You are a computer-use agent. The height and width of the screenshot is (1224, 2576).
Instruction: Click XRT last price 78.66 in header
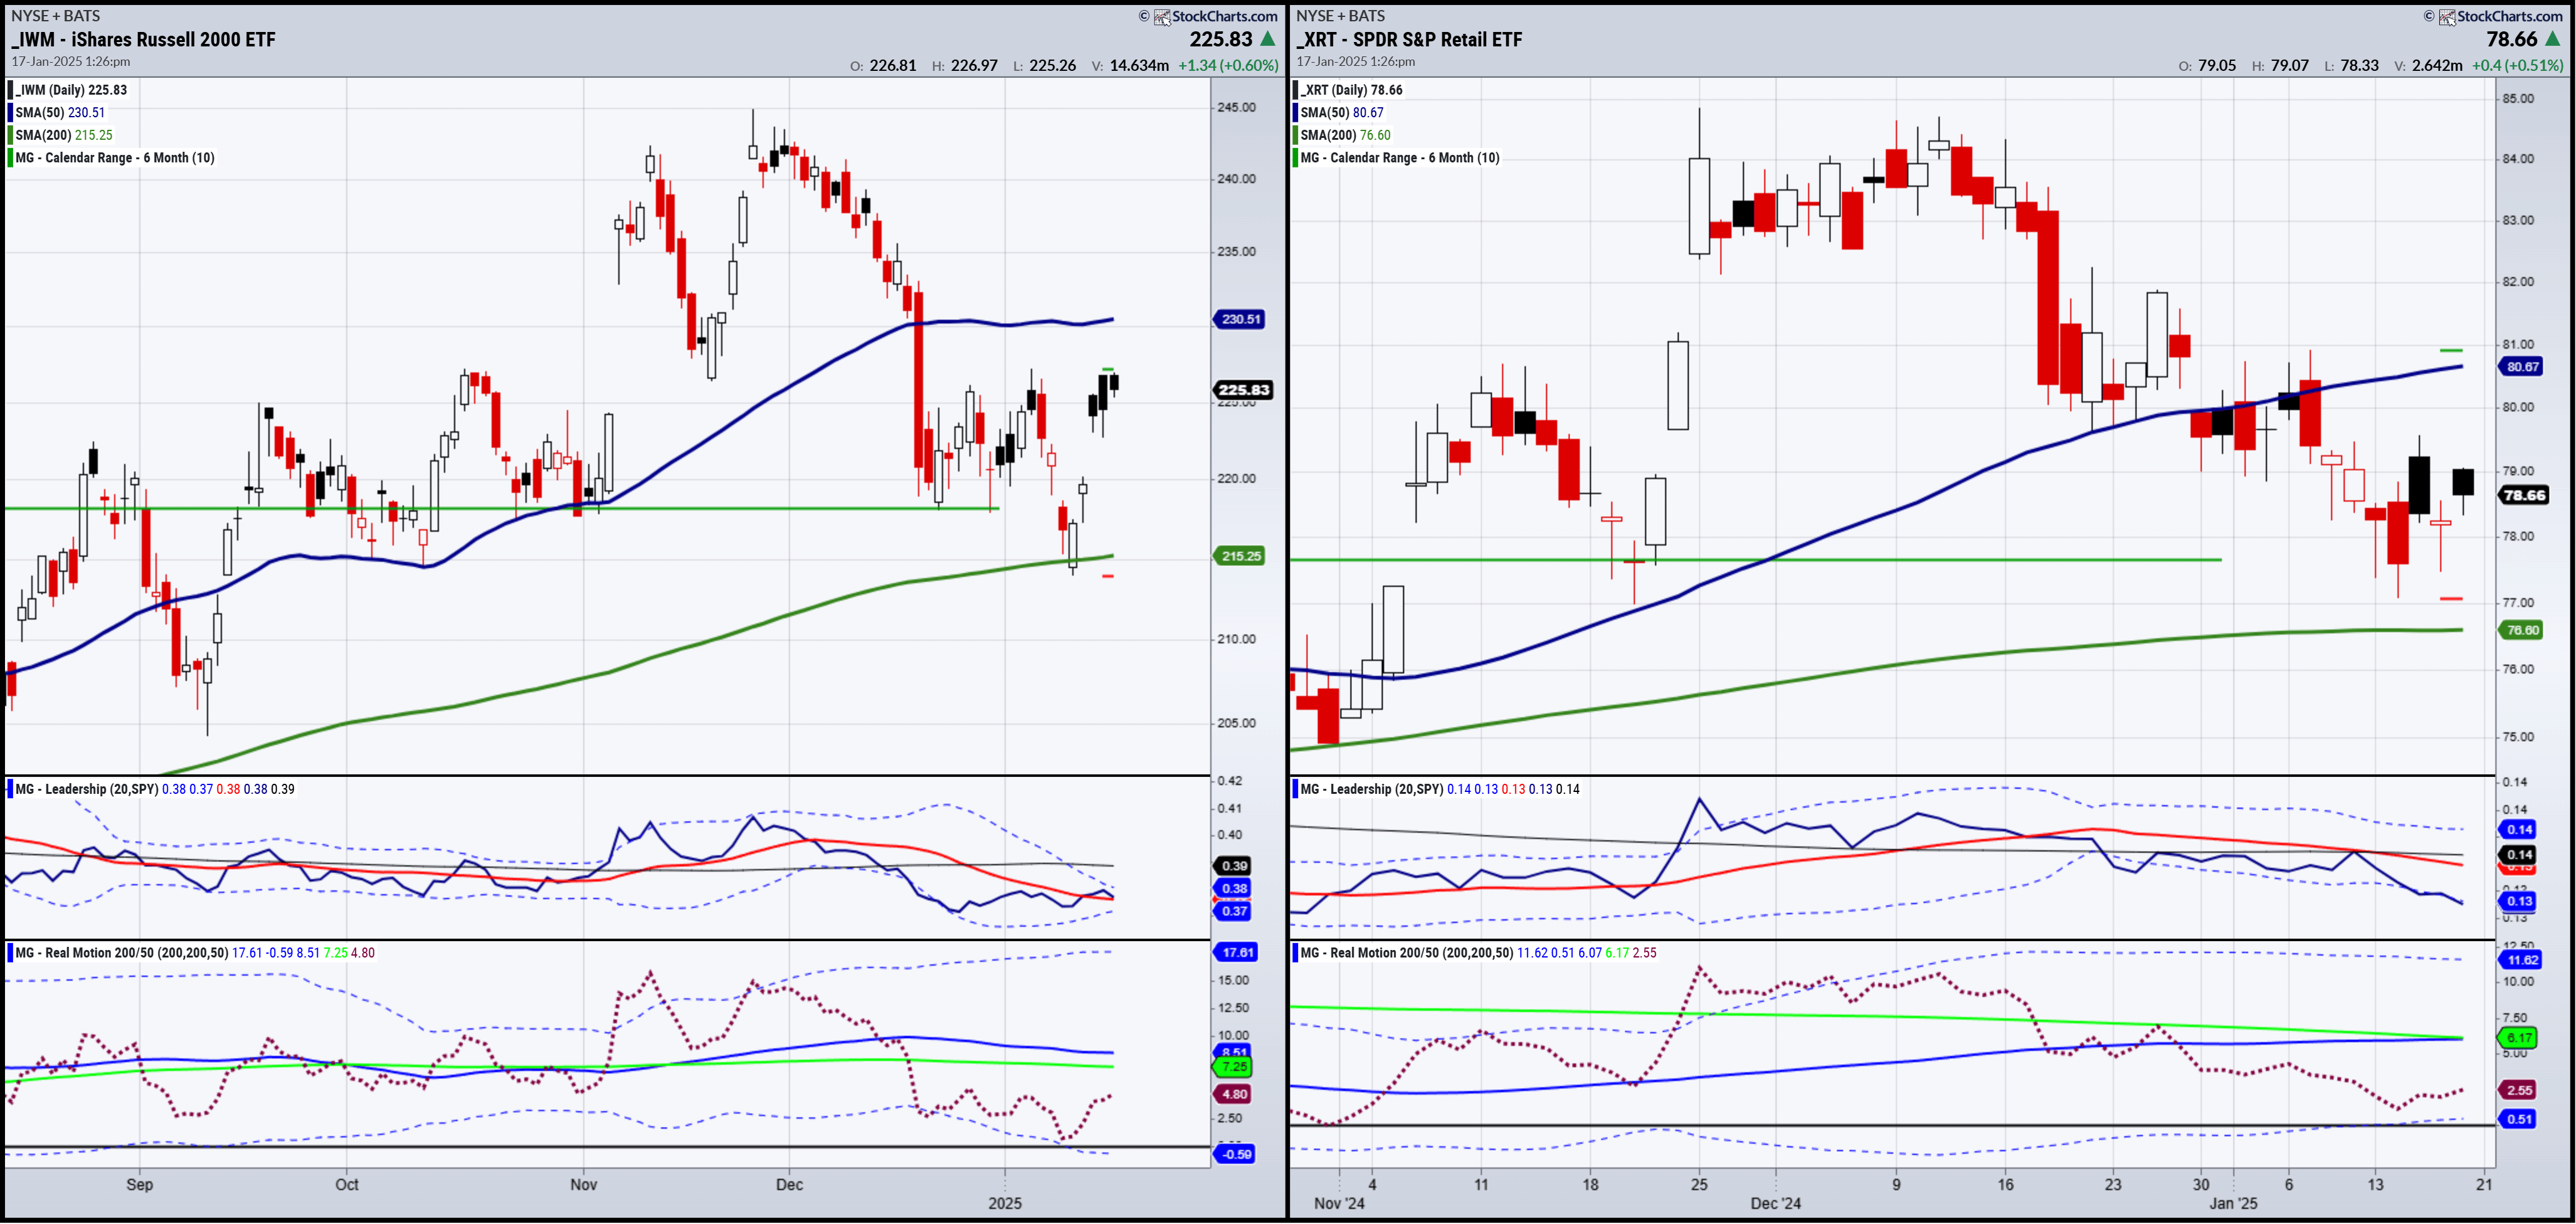(x=2512, y=39)
